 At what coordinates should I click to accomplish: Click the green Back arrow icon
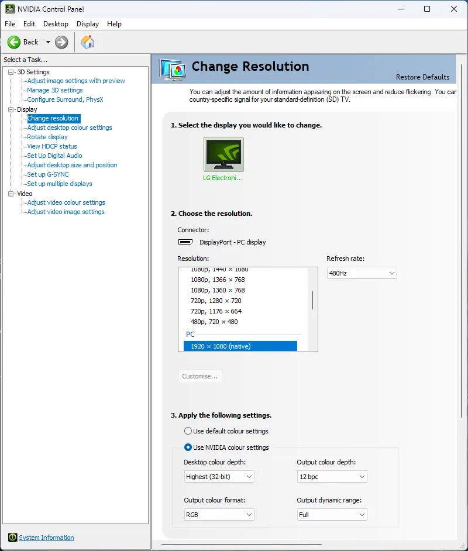click(x=14, y=42)
